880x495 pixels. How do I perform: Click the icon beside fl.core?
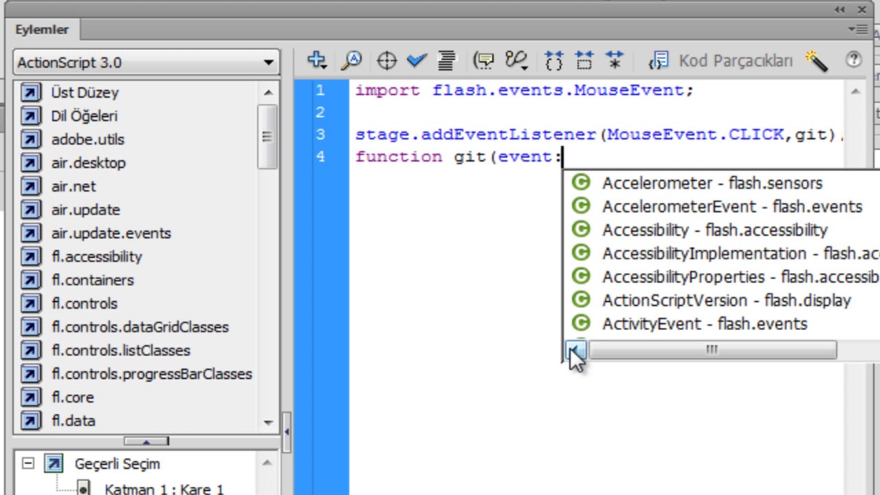pos(30,397)
